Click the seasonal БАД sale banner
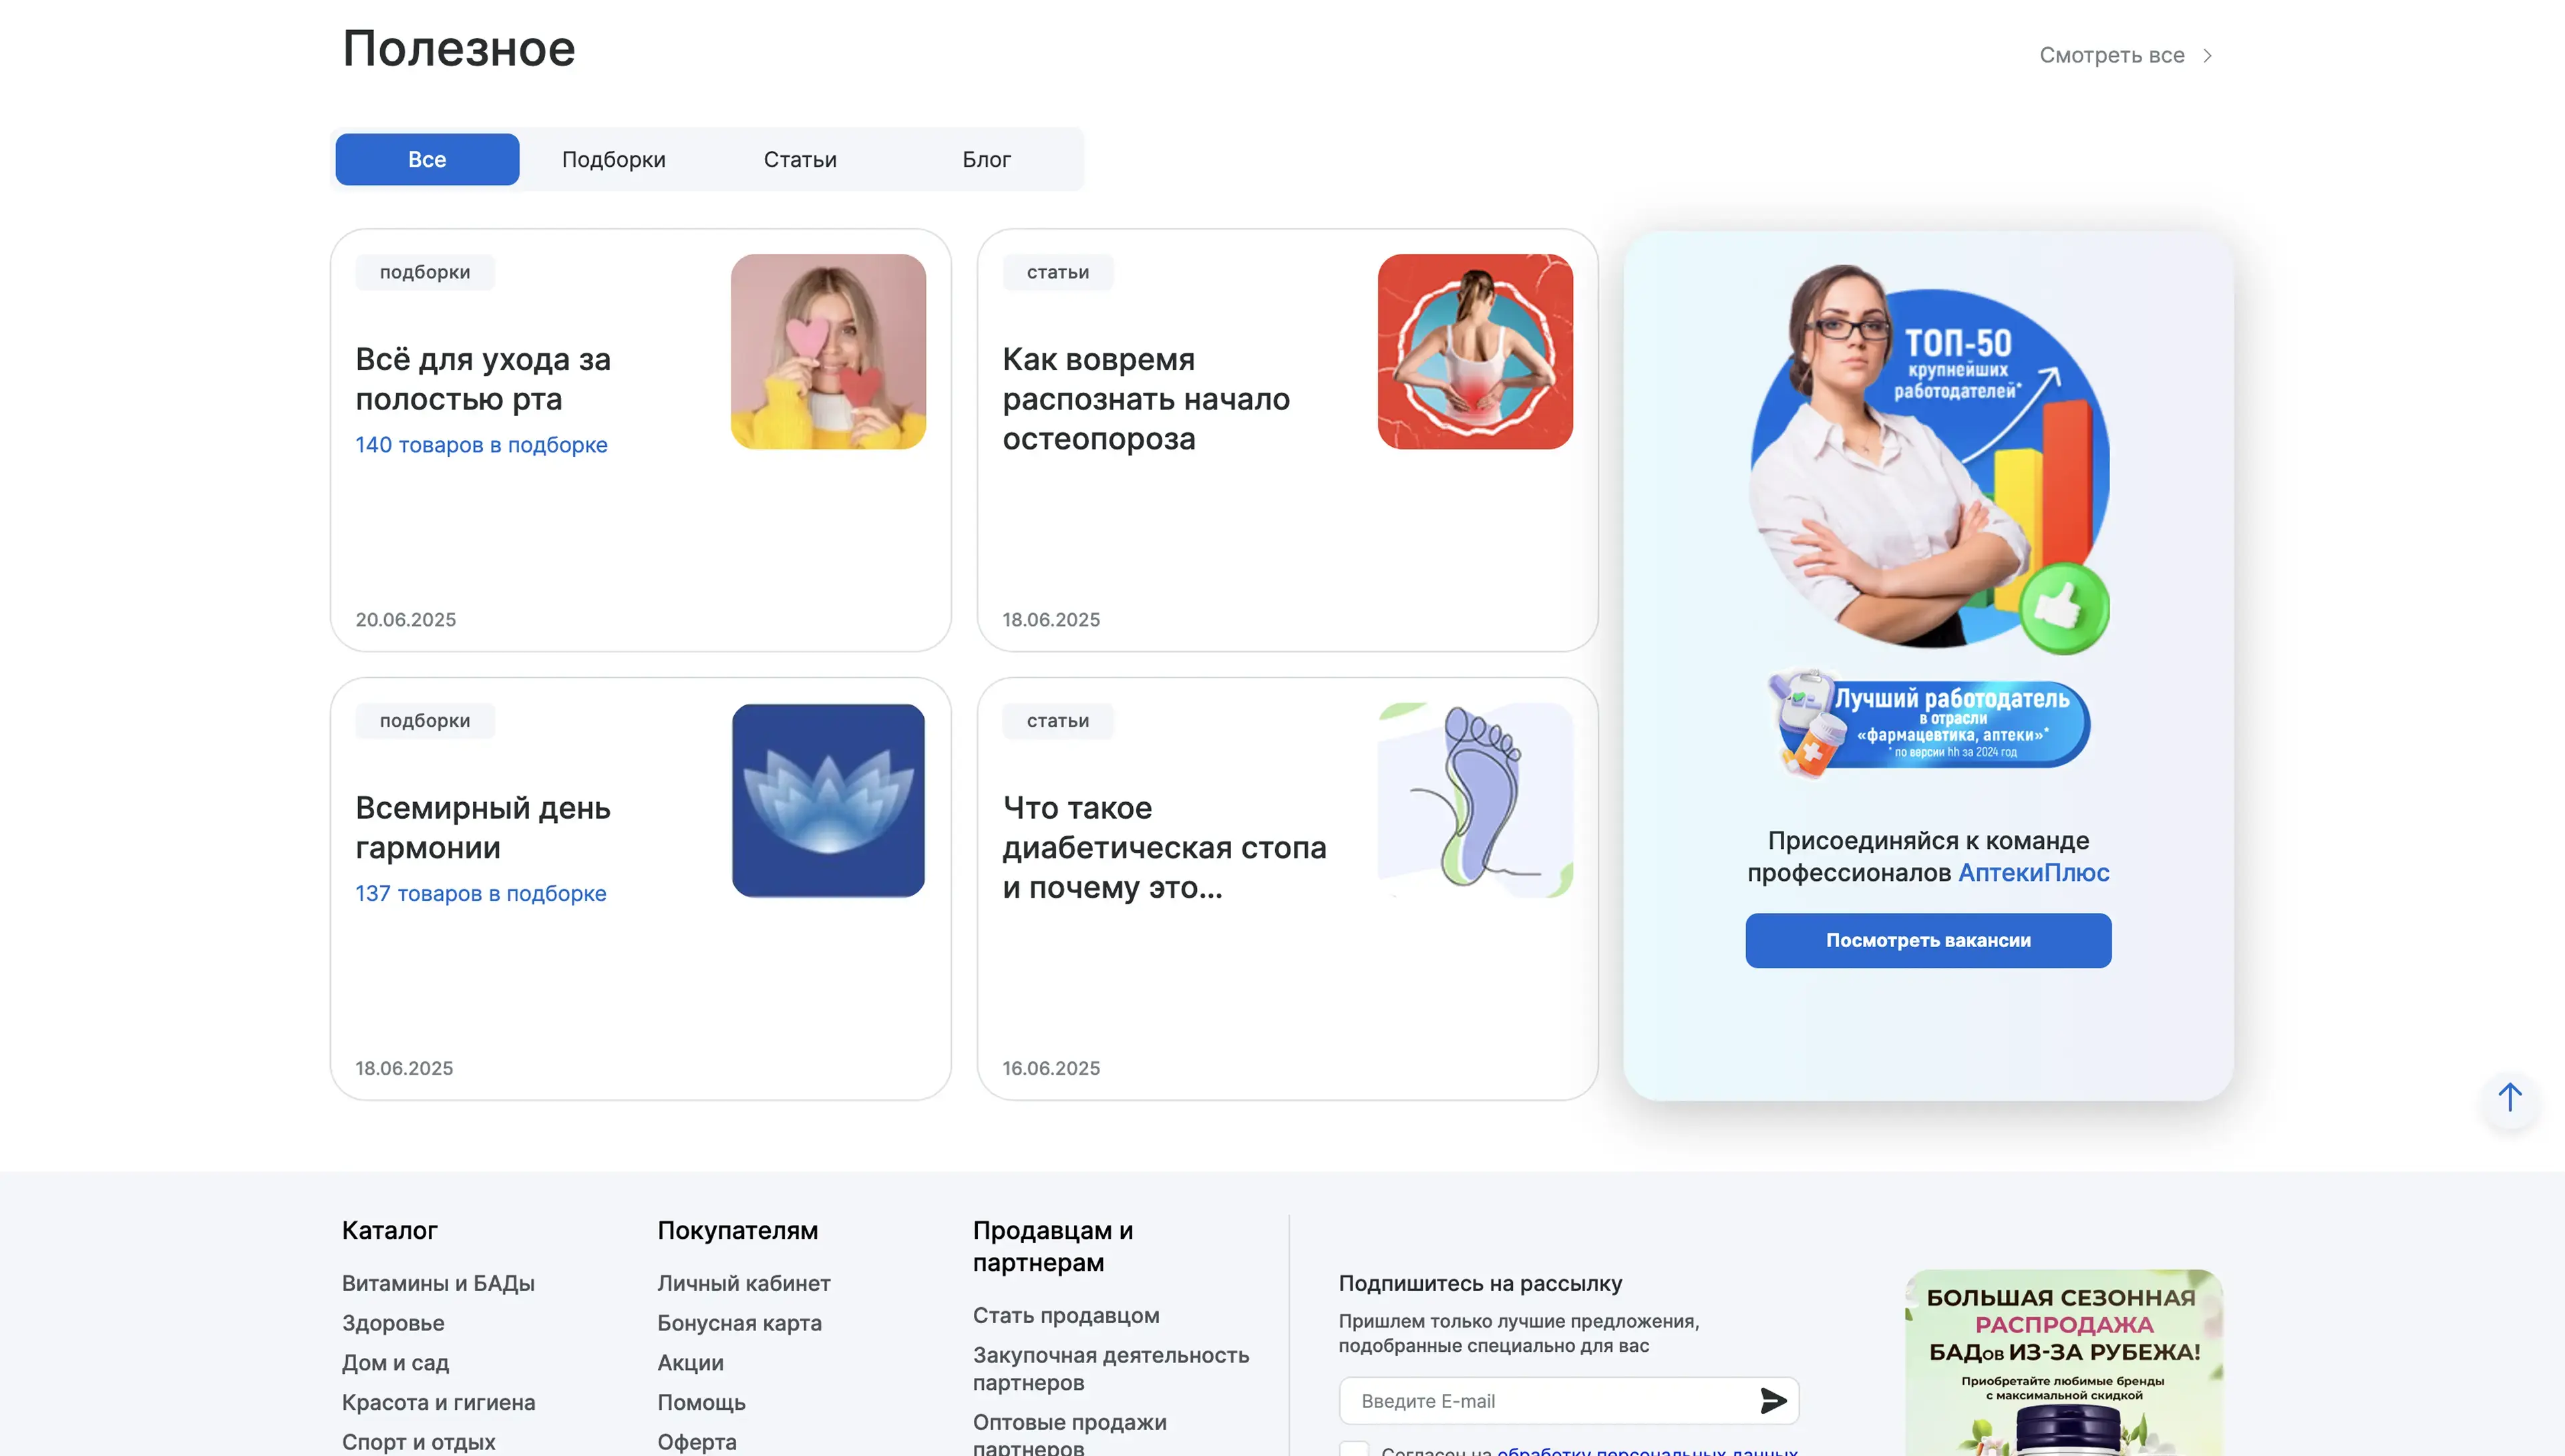 (2063, 1365)
